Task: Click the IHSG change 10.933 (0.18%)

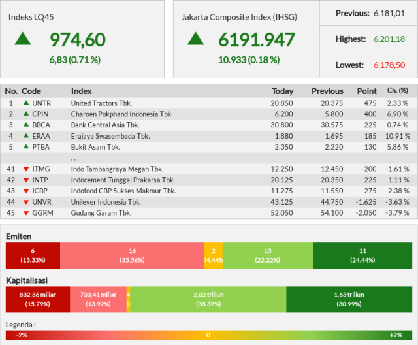Action: [x=249, y=59]
